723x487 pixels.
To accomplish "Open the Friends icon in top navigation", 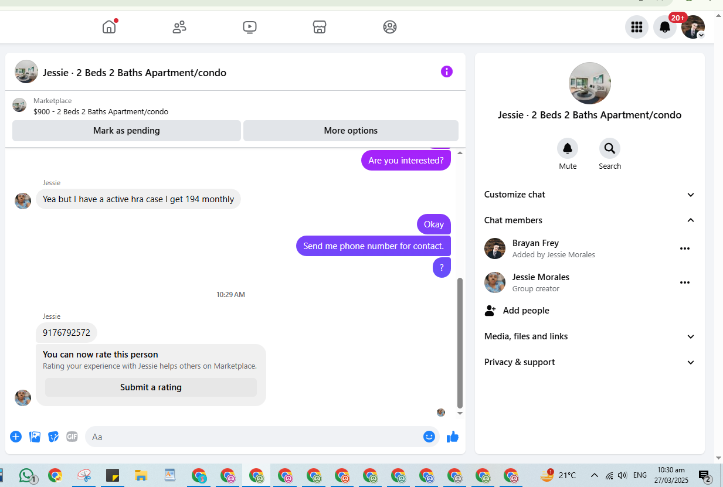I will (179, 27).
